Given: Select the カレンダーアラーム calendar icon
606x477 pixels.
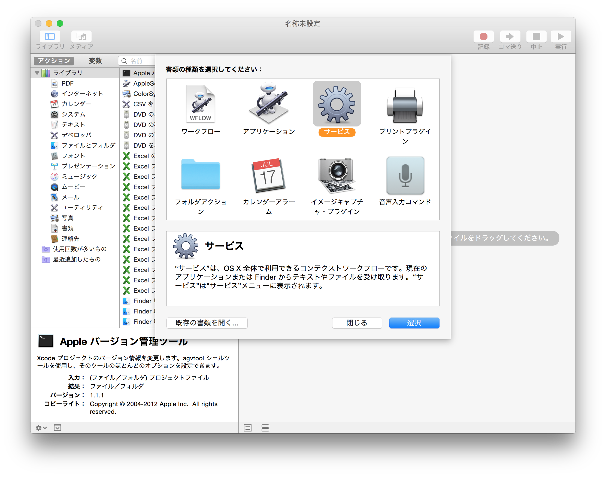Looking at the screenshot, I should click(269, 175).
